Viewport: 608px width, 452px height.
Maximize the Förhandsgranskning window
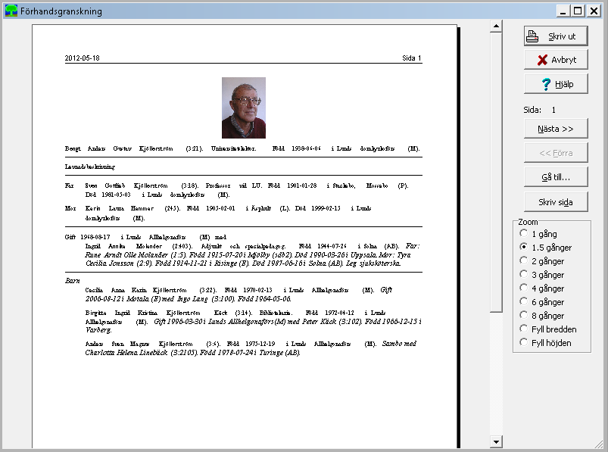click(x=578, y=11)
